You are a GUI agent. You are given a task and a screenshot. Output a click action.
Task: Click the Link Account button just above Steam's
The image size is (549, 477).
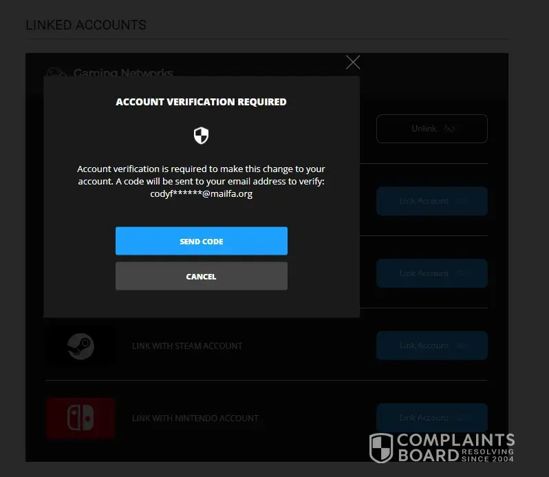click(432, 273)
